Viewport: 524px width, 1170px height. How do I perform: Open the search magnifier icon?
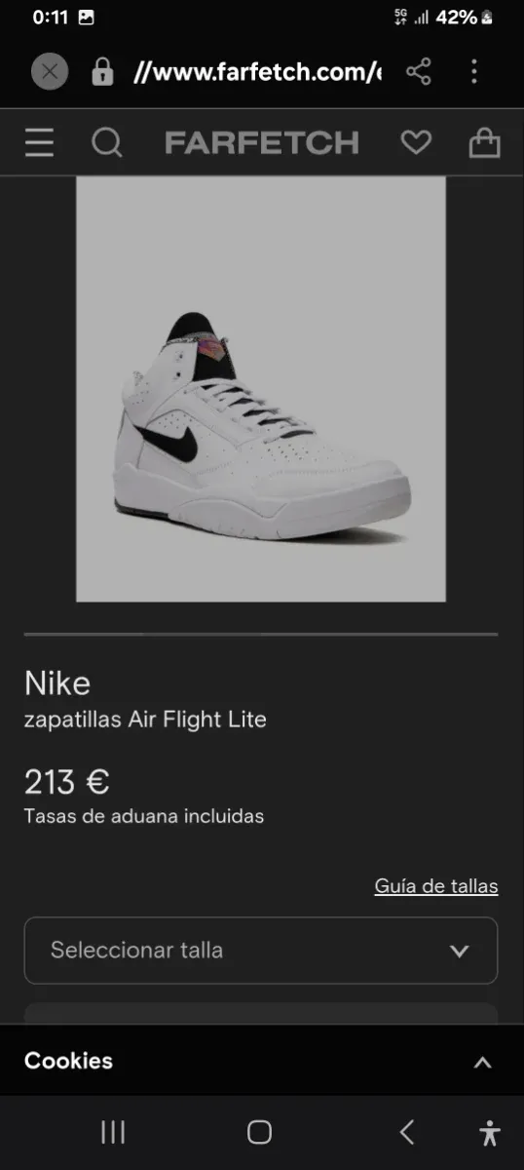[107, 143]
